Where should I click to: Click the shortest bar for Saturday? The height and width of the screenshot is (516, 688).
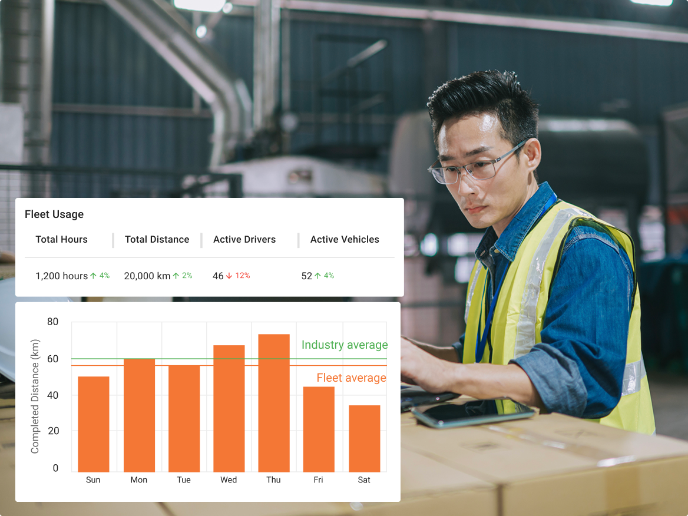tap(364, 438)
